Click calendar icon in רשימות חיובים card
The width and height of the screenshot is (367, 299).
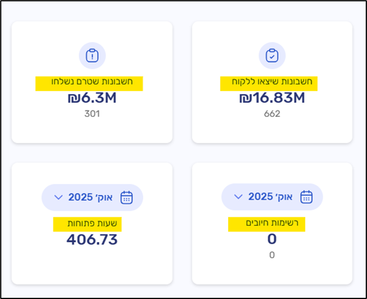pos(306,197)
